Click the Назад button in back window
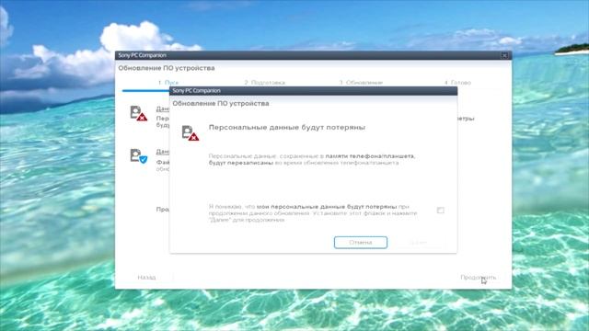 [146, 278]
